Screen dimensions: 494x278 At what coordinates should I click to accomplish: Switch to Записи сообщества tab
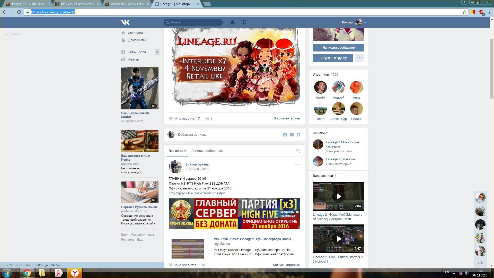tap(207, 151)
